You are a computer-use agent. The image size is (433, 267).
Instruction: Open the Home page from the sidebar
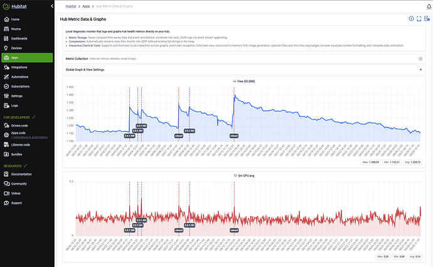16,19
